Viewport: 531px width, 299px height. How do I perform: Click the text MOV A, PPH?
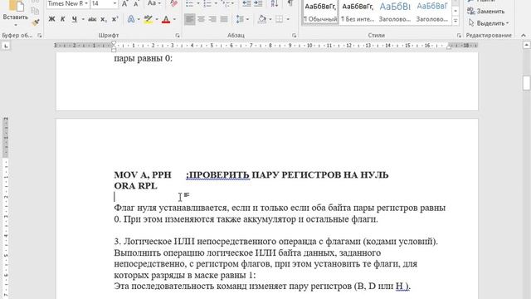[143, 175]
